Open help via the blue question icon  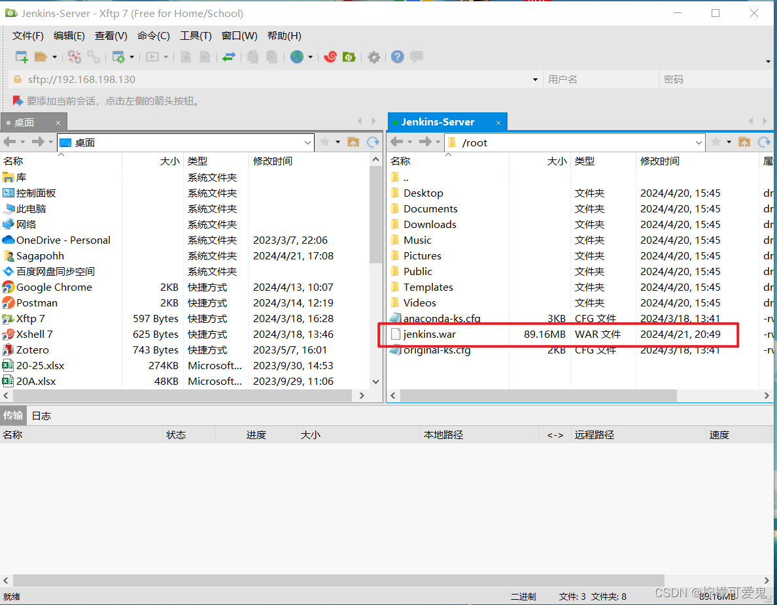click(x=398, y=57)
